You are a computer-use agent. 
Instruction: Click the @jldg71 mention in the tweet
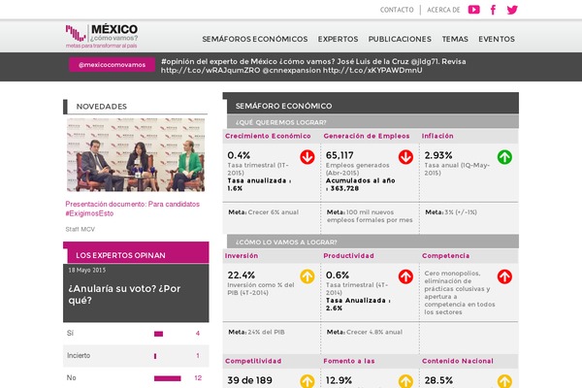(x=425, y=62)
